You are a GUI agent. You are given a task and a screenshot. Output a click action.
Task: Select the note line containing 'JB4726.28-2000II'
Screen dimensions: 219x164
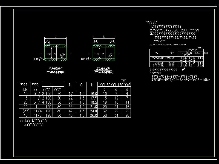coord(175,30)
